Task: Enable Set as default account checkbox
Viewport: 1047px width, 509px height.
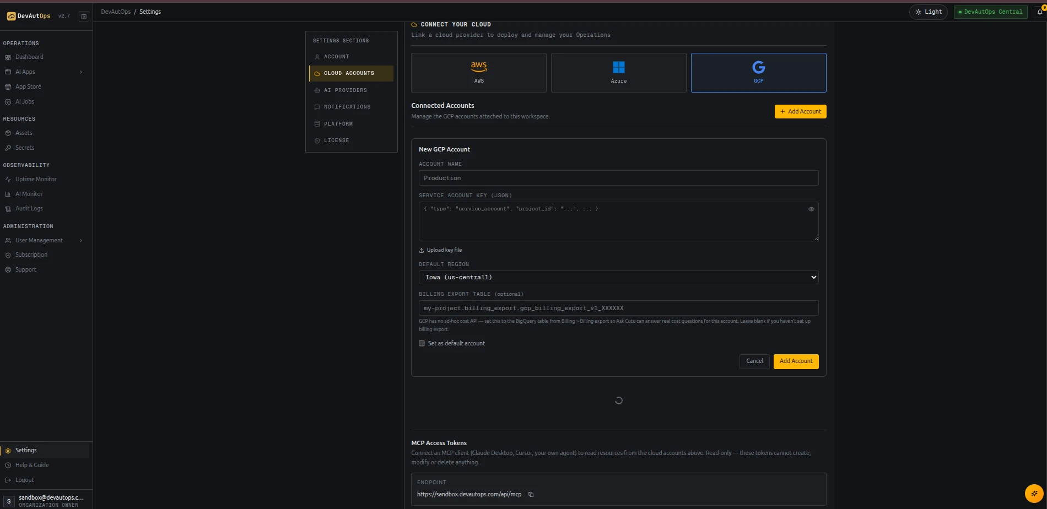Action: 422,344
